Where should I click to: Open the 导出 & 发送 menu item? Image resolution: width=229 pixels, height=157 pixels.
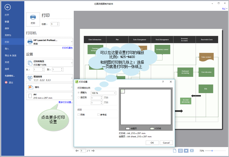click(10, 56)
